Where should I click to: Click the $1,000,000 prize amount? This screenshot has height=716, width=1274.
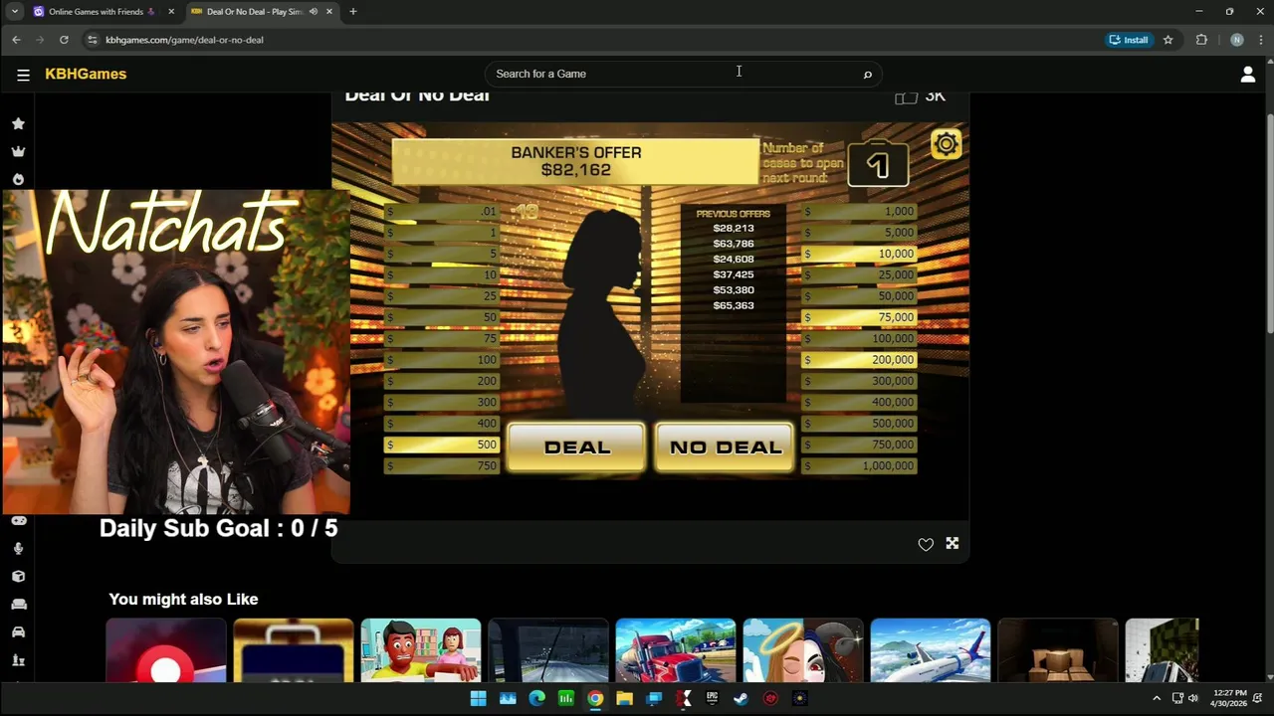[859, 465]
